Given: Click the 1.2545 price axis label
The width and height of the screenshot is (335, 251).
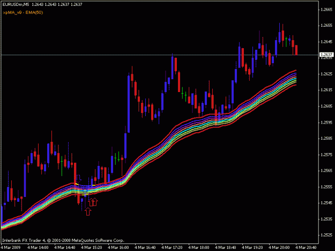Looking at the screenshot, I should 326,203.
